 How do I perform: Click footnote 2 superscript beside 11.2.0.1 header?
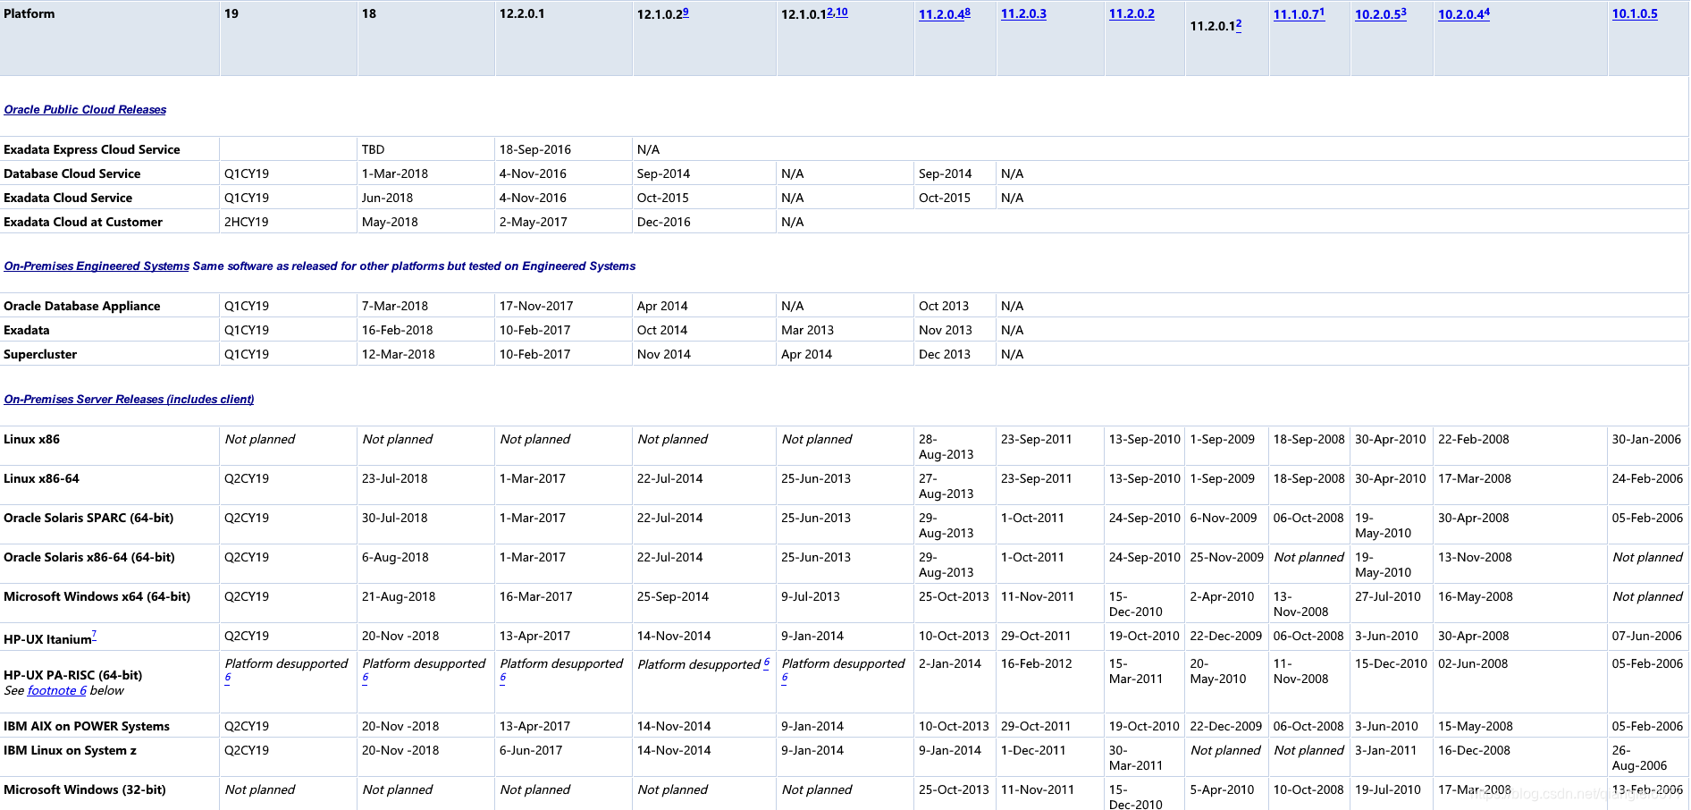tap(1239, 24)
